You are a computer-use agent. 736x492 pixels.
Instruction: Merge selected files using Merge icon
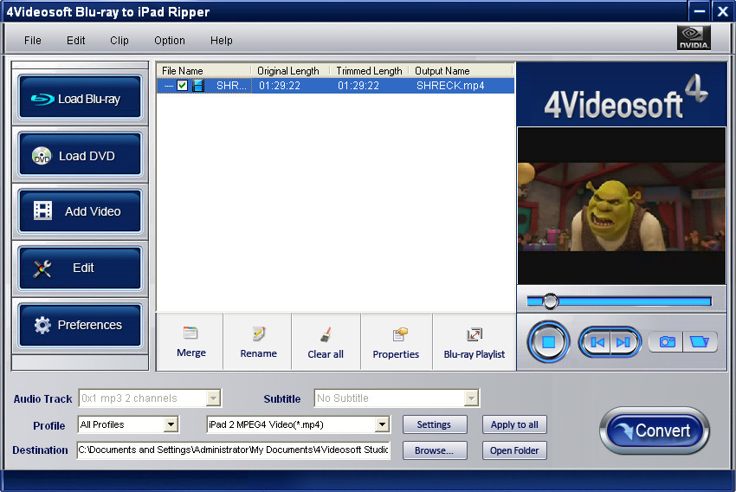point(190,342)
